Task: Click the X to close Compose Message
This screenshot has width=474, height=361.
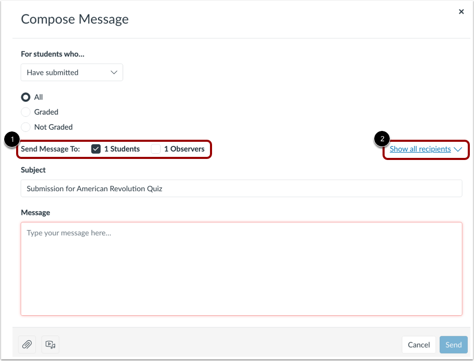Action: coord(461,11)
